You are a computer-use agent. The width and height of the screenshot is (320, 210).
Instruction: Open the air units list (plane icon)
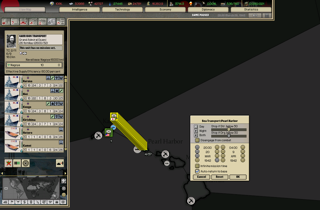click(33, 21)
